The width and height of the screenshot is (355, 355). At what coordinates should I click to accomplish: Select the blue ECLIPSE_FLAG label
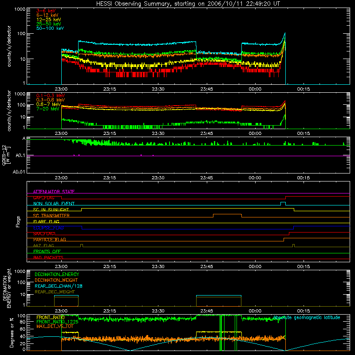pyautogui.click(x=48, y=228)
